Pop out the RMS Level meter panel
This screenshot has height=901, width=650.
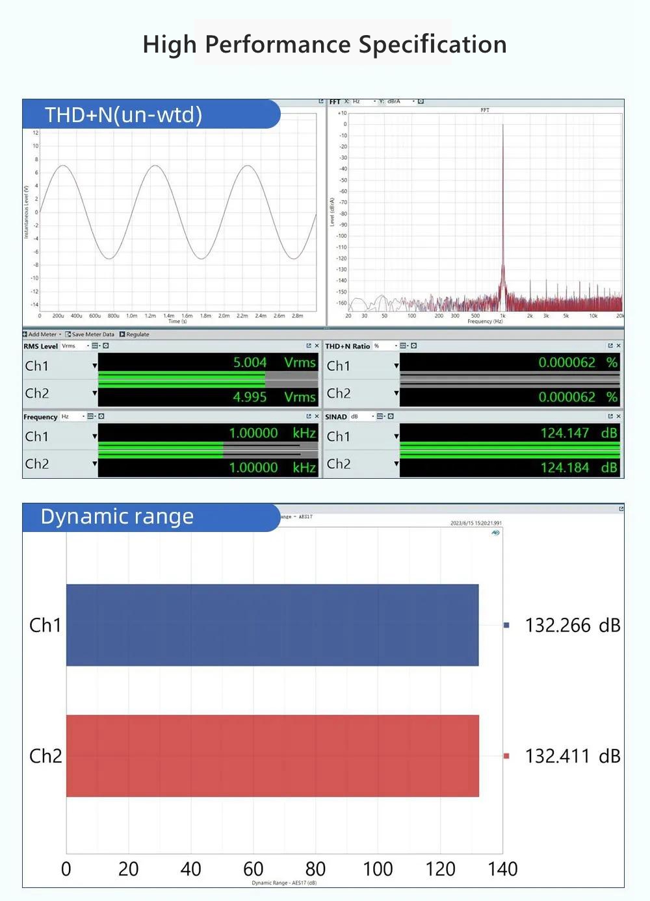pyautogui.click(x=309, y=346)
